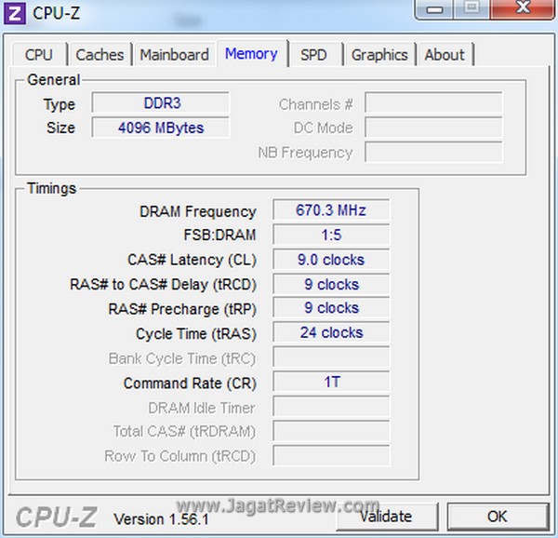Click the CPU-Z logo at bottom left
The width and height of the screenshot is (558, 538).
[x=56, y=517]
